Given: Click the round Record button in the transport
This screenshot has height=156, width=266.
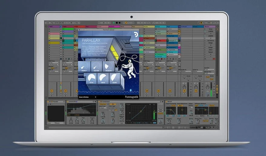Looking at the screenshot, I should tap(120, 23).
